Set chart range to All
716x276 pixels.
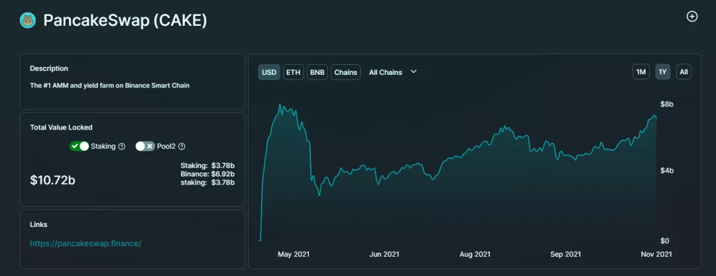point(684,72)
